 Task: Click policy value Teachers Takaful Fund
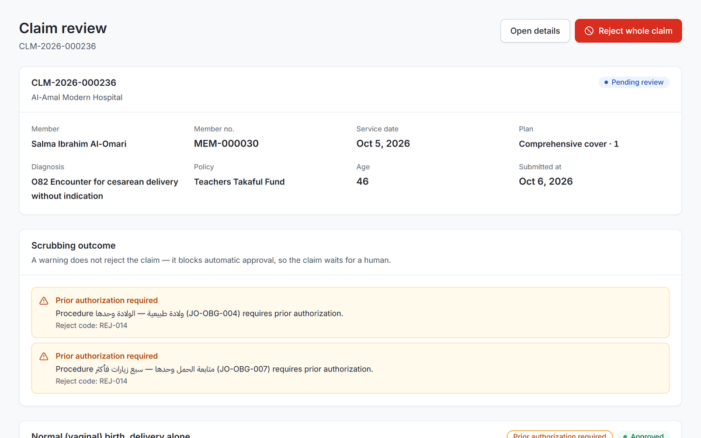point(240,182)
